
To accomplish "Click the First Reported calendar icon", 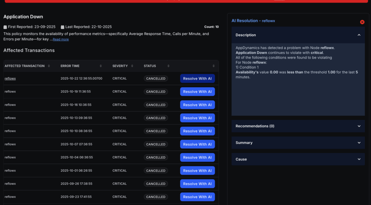I will [5, 27].
